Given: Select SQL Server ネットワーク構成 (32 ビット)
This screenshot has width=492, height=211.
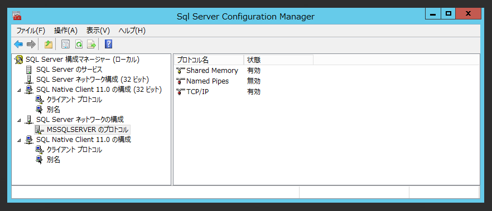Looking at the screenshot, I should 93,80.
